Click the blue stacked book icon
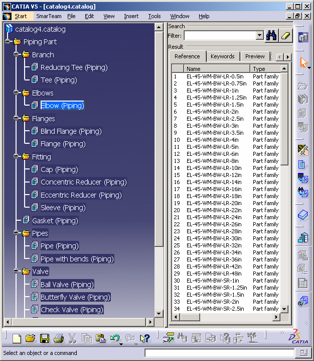Viewport: 314px width, 361px height. tap(303, 215)
